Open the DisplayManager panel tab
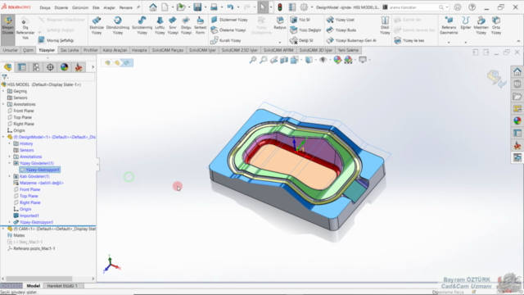The image size is (524, 295). pos(64,67)
